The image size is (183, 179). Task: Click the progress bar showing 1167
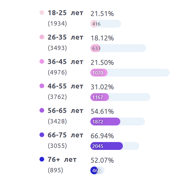(x=120, y=97)
